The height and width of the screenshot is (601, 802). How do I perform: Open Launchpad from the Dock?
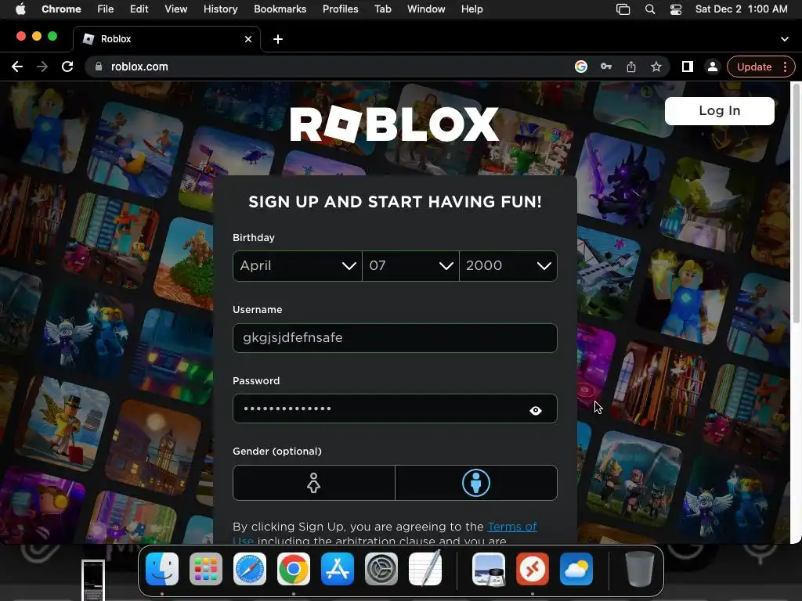pos(206,569)
